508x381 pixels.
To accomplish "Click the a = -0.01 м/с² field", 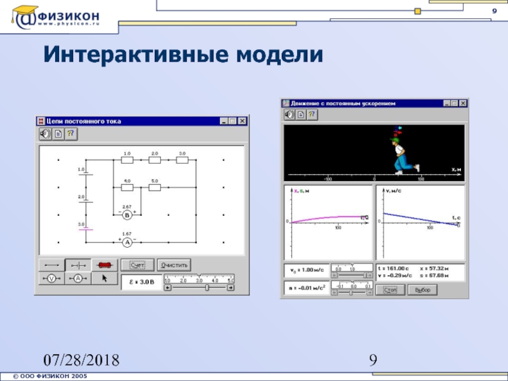I will (307, 288).
